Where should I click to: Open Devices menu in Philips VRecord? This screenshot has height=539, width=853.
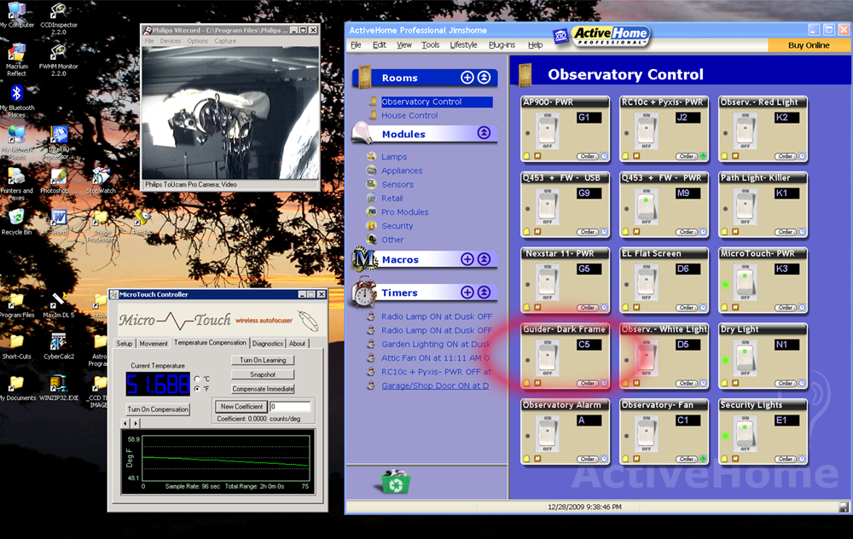171,41
